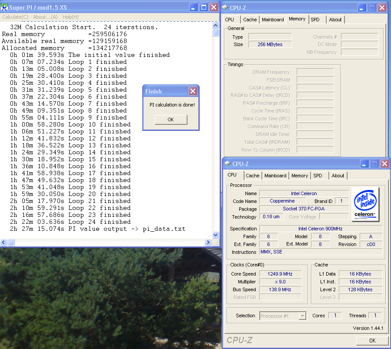Click the Package value Socket 370 FC-PGA
391x349 pixels.
(x=304, y=209)
